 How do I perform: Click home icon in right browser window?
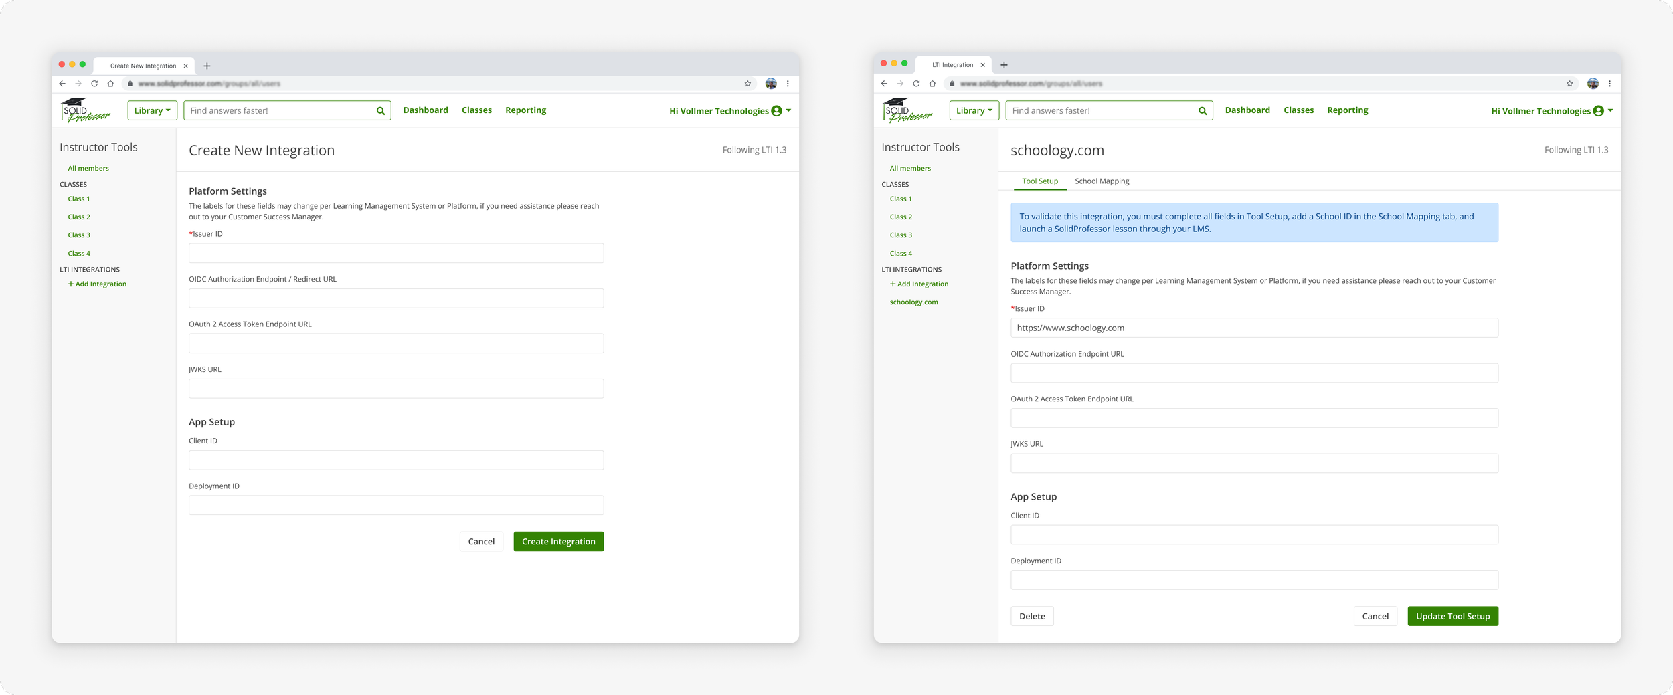(932, 84)
